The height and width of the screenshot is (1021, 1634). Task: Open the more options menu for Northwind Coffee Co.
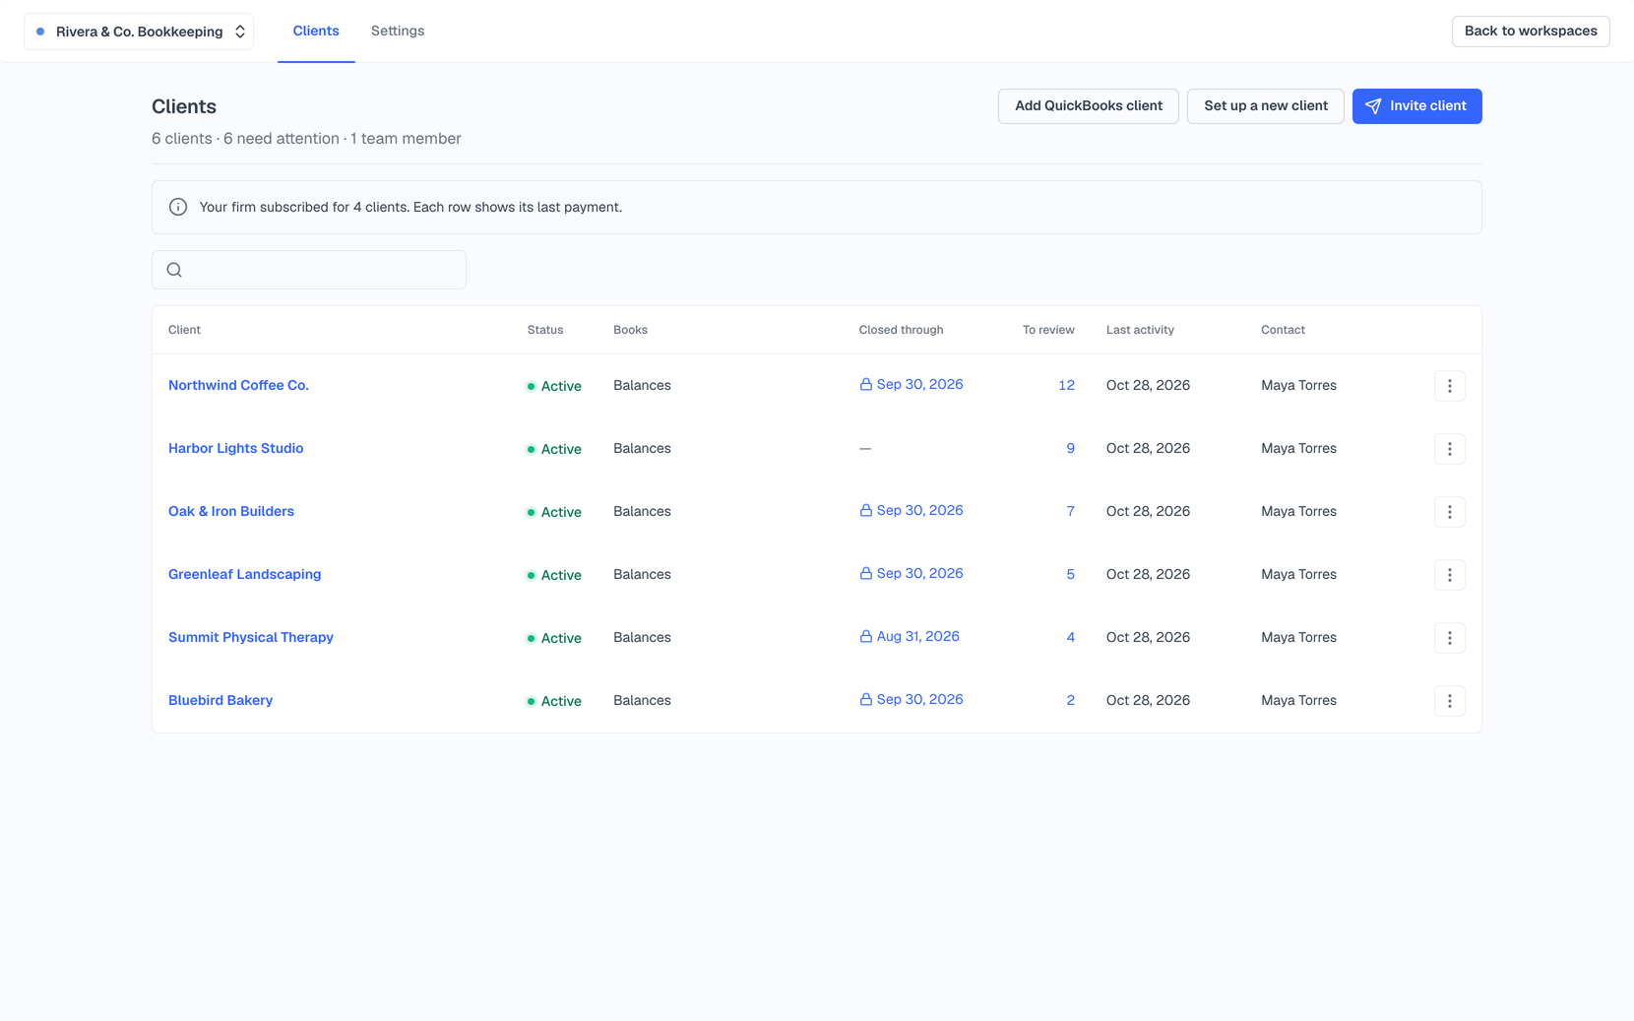pos(1450,386)
